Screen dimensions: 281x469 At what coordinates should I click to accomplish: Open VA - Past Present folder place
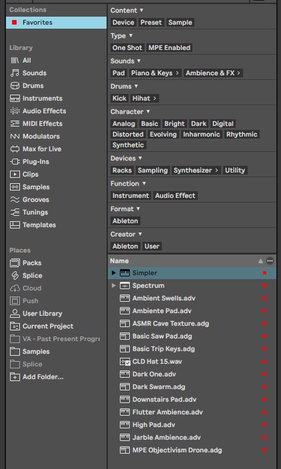tap(56, 339)
